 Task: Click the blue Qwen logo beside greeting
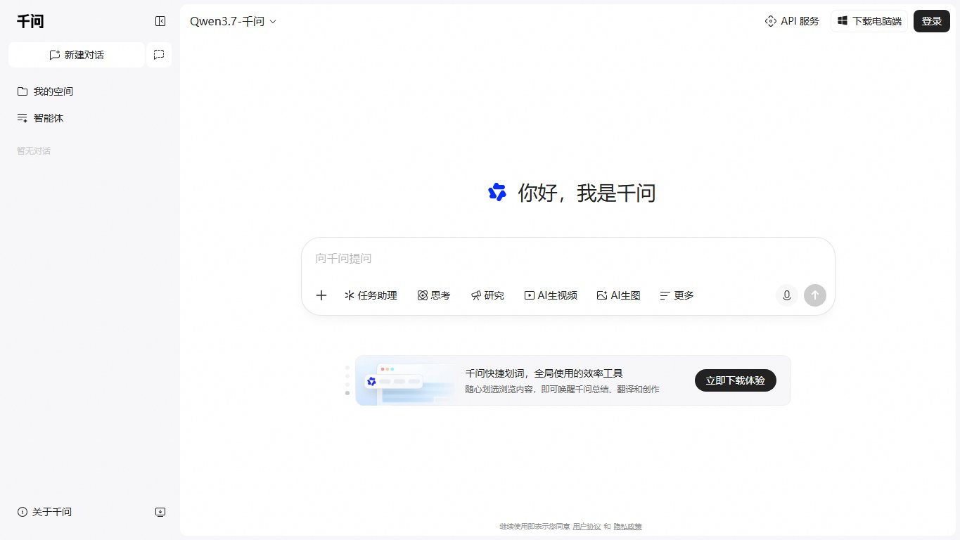click(497, 192)
